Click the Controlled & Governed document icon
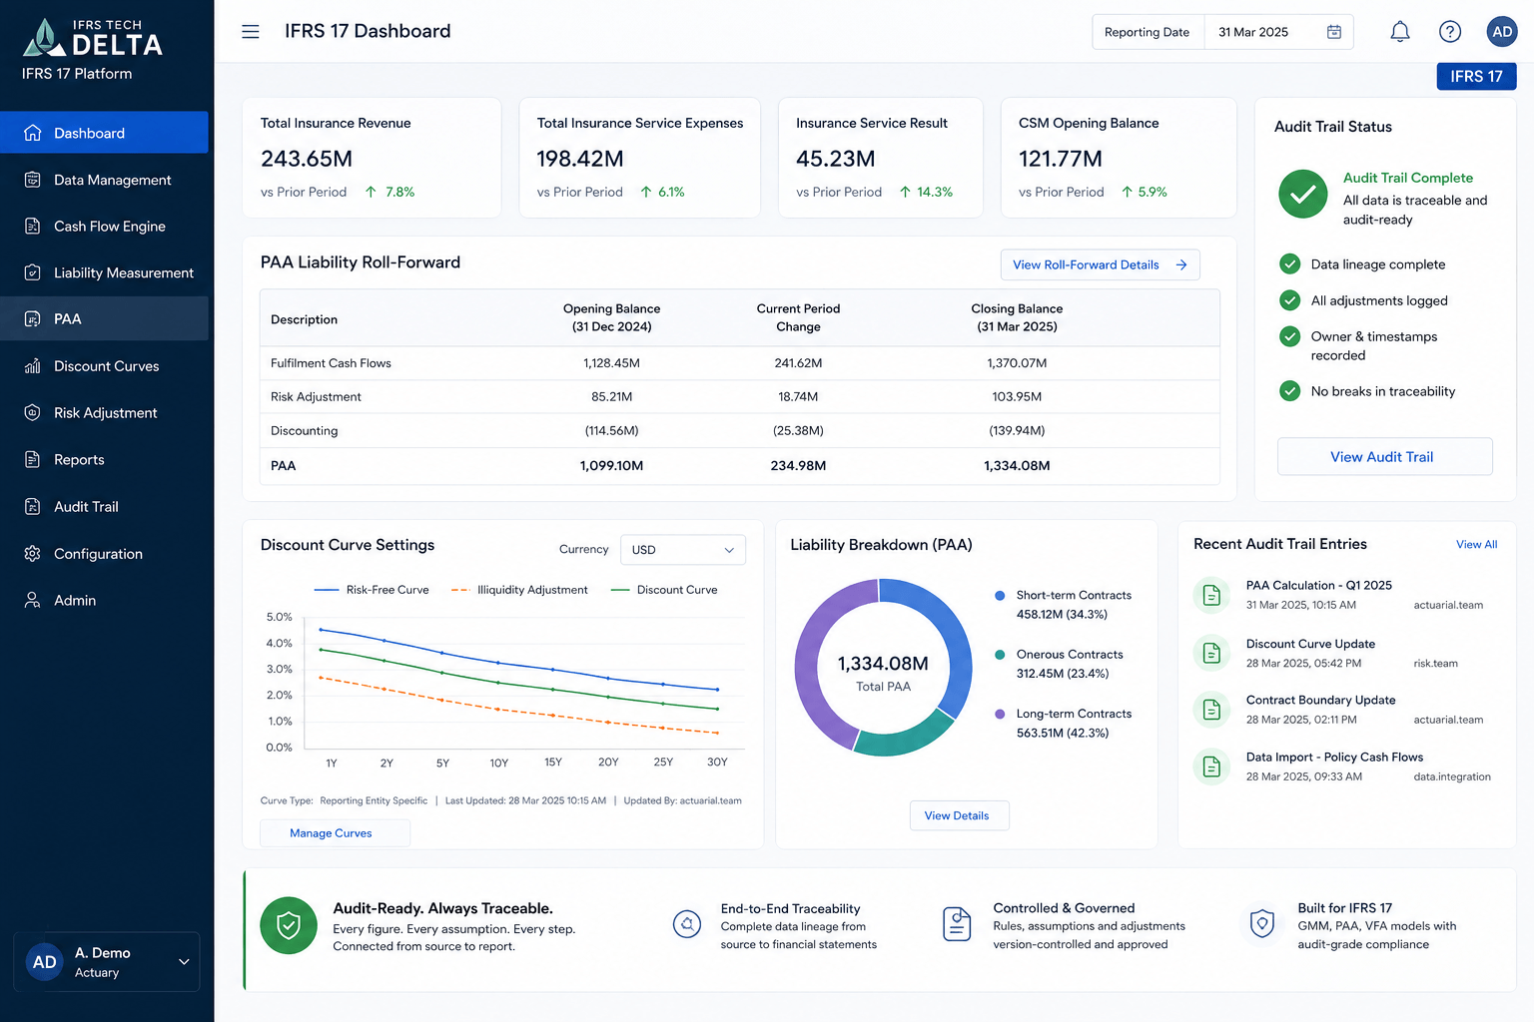Image resolution: width=1534 pixels, height=1022 pixels. [x=957, y=924]
